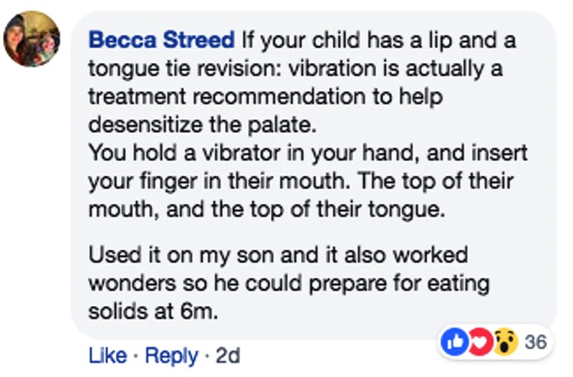
Task: Click the surname 'Streed' in the comment
Action: point(198,39)
